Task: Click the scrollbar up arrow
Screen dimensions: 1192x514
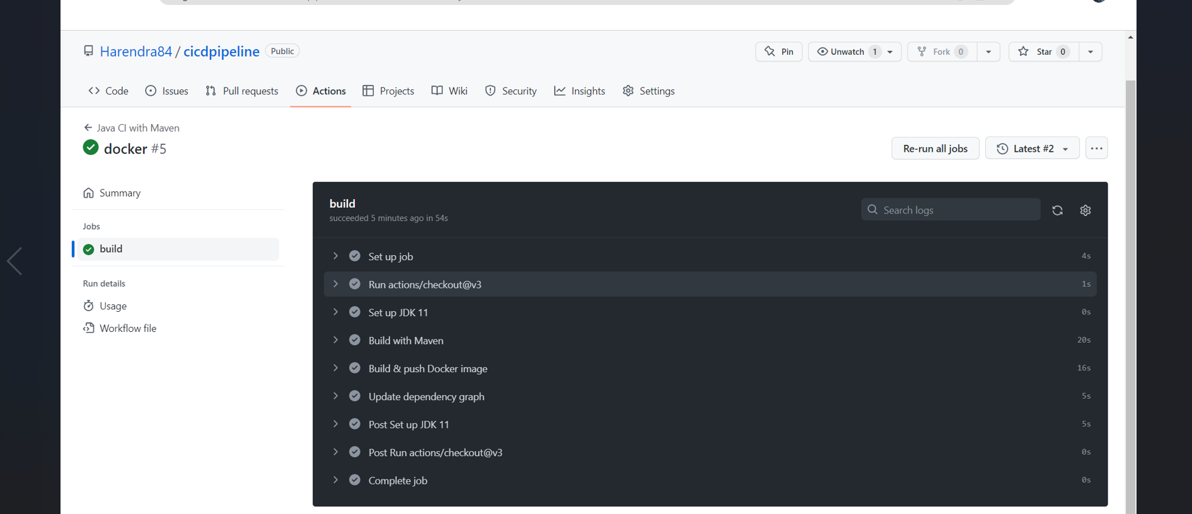Action: 1130,37
